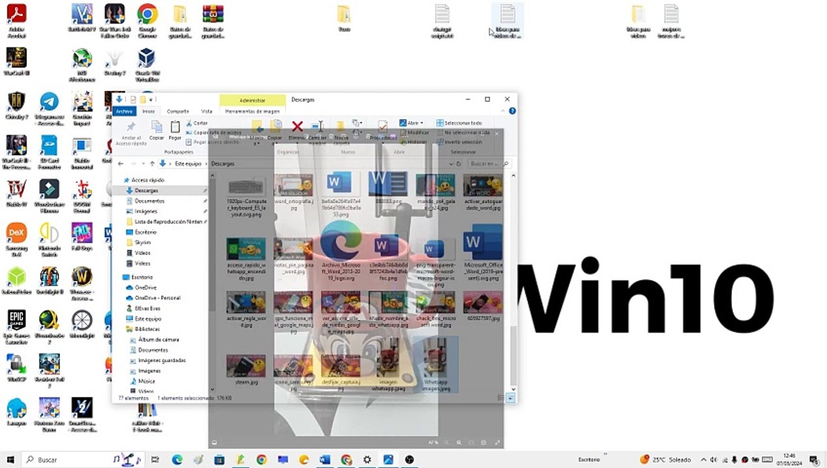Open the quick access toolbar customize dropdown

pyautogui.click(x=151, y=99)
